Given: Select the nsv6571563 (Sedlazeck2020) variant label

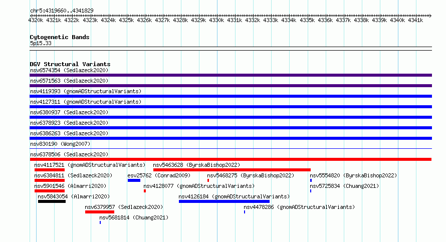Looking at the screenshot, I should click(x=69, y=81).
